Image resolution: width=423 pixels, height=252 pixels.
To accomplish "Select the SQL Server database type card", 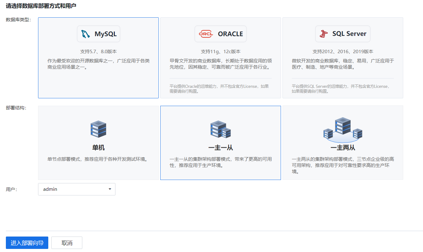I will point(343,58).
